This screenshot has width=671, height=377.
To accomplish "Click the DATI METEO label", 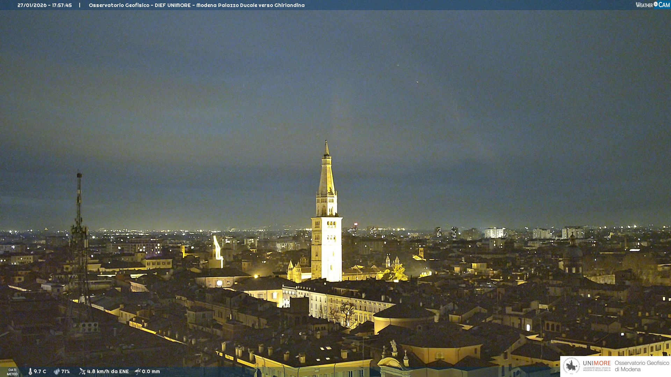I will pos(12,372).
